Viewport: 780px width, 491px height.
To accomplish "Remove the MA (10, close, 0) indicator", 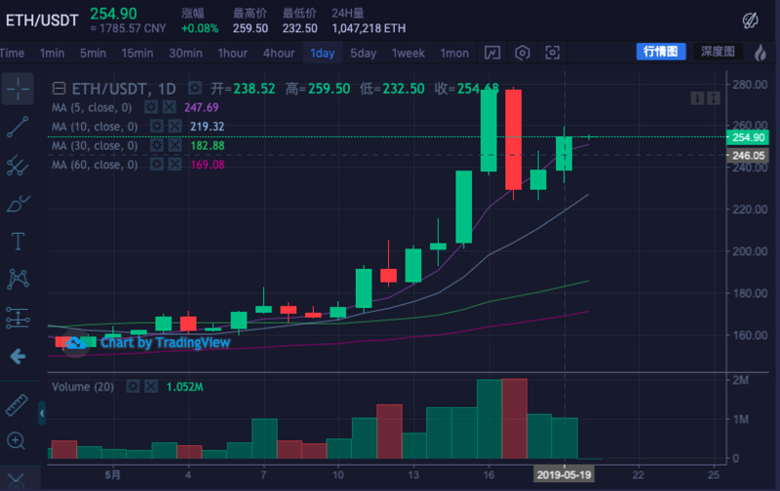I will point(175,127).
